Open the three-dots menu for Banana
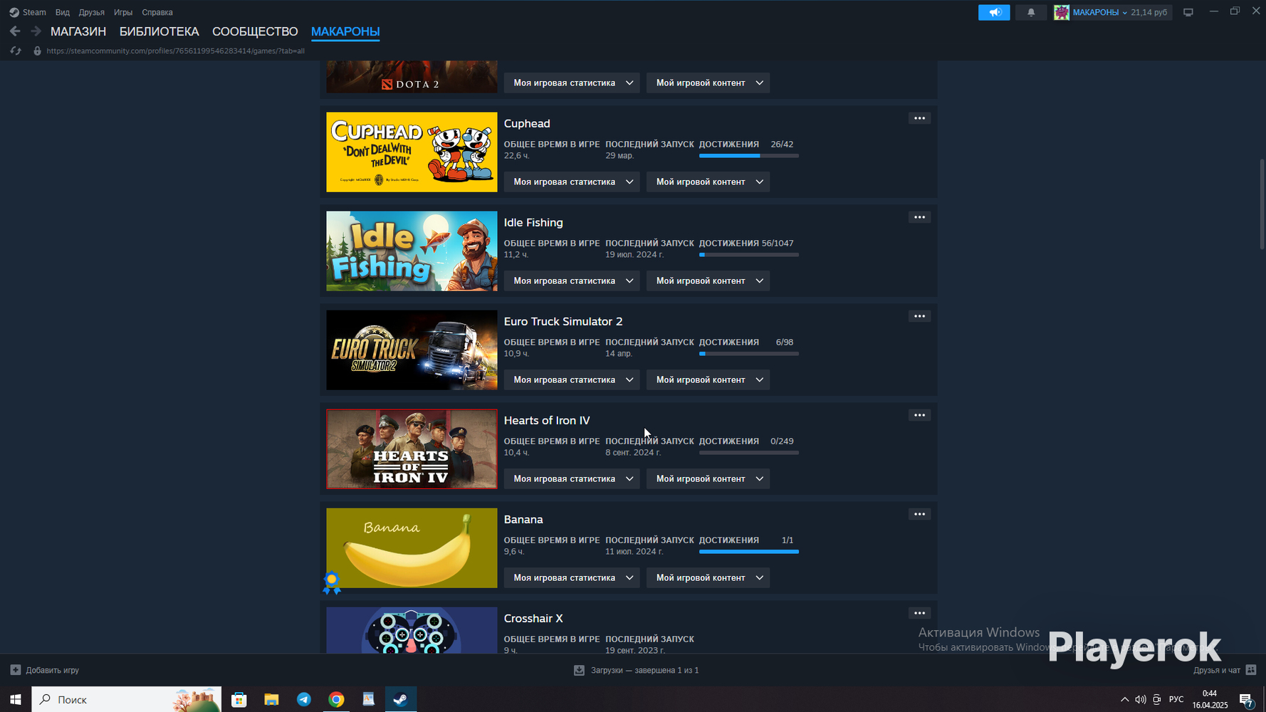Screen dimensions: 1266x712 [919, 514]
